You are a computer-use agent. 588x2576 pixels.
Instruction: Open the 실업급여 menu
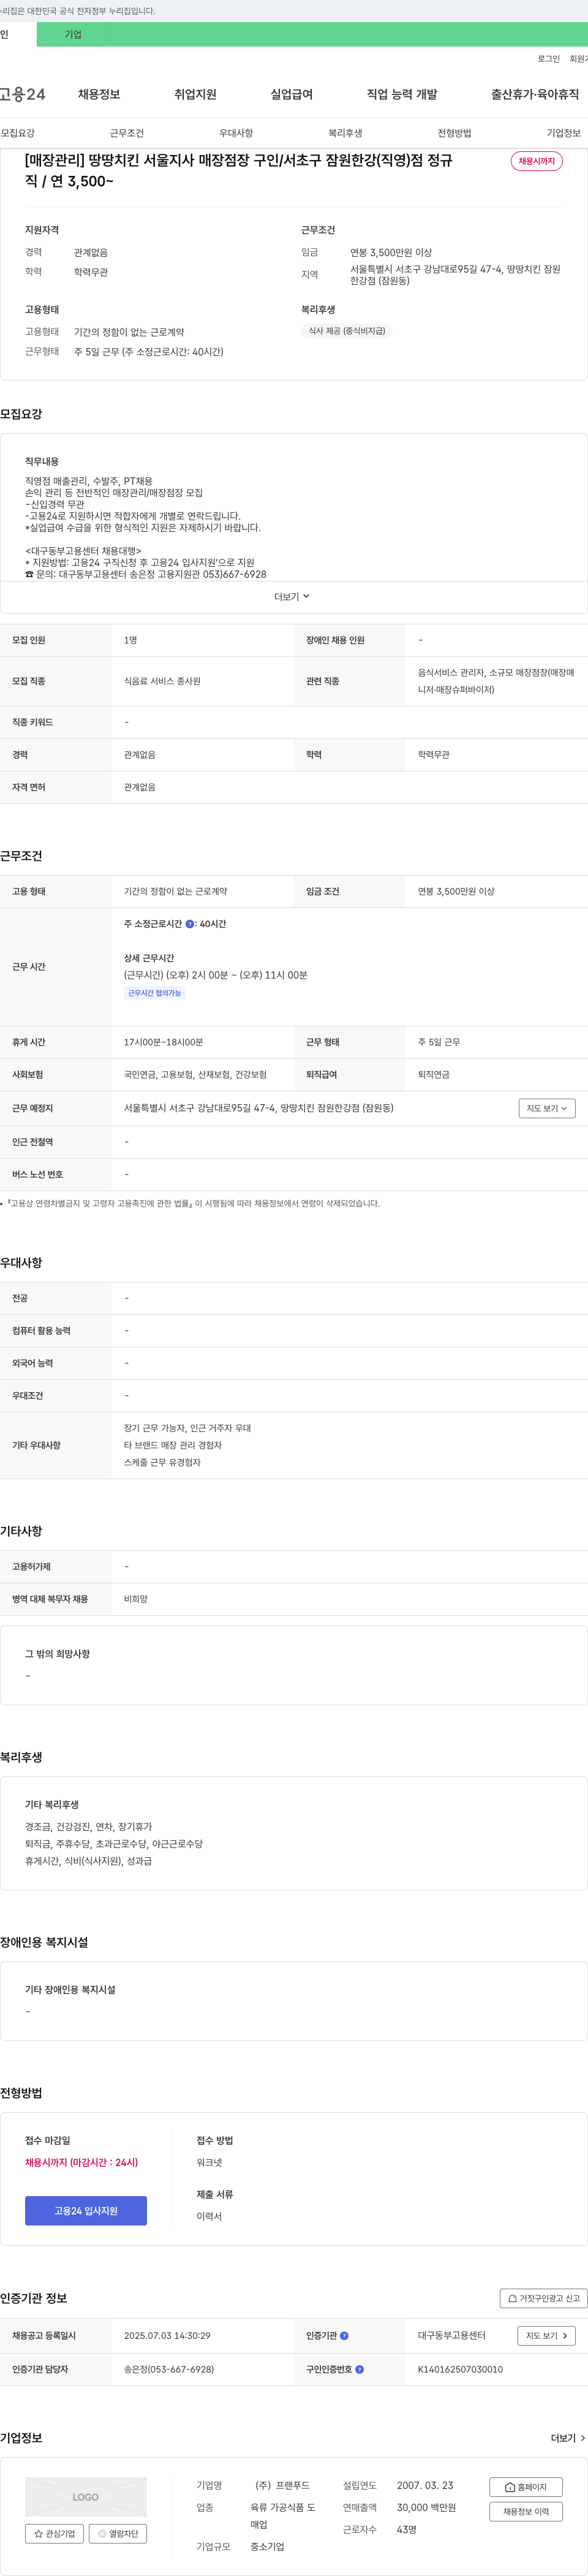291,94
